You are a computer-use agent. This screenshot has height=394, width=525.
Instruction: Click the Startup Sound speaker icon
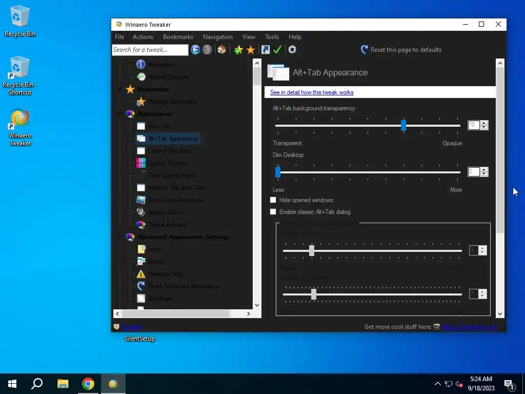141,212
